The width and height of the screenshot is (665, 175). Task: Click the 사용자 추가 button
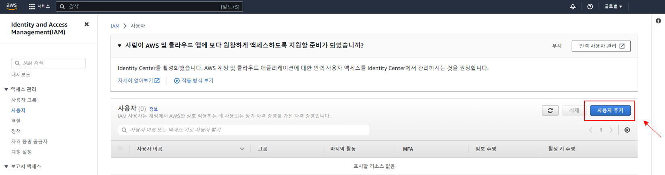point(610,111)
